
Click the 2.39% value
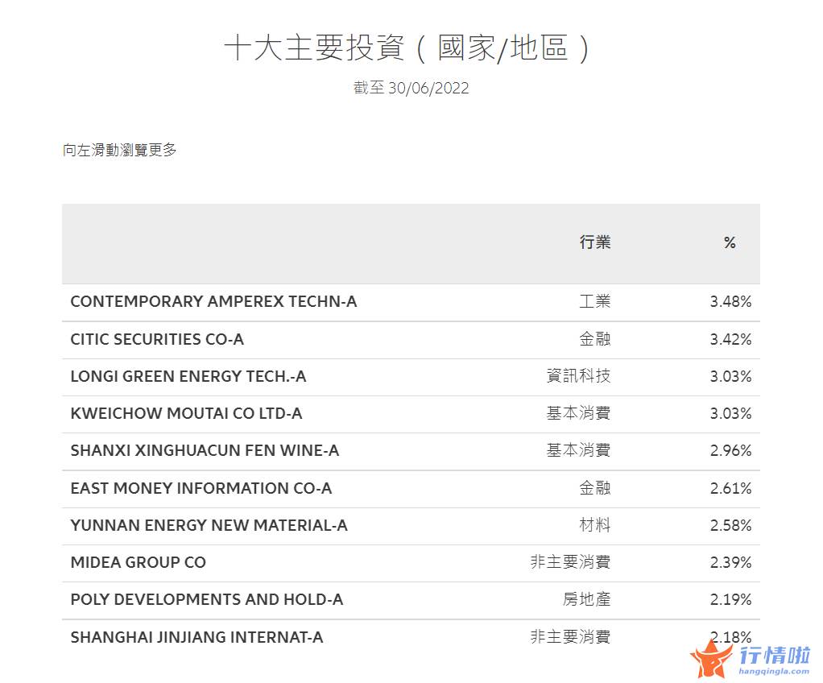[730, 562]
